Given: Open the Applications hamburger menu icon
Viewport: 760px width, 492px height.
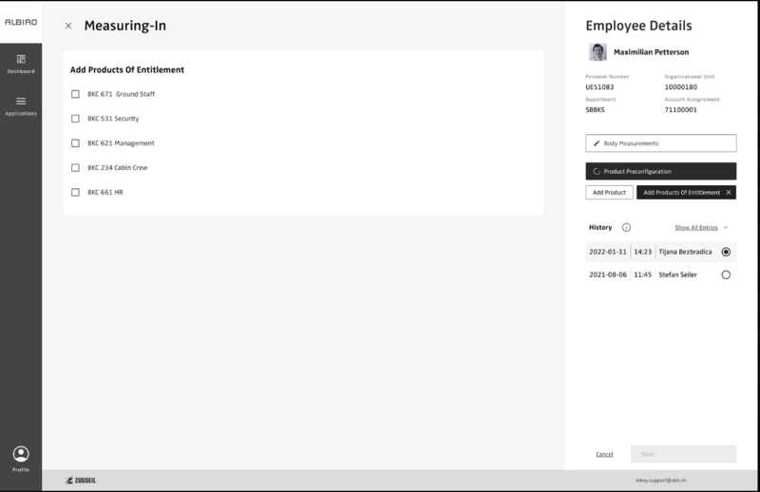Looking at the screenshot, I should pyautogui.click(x=21, y=102).
